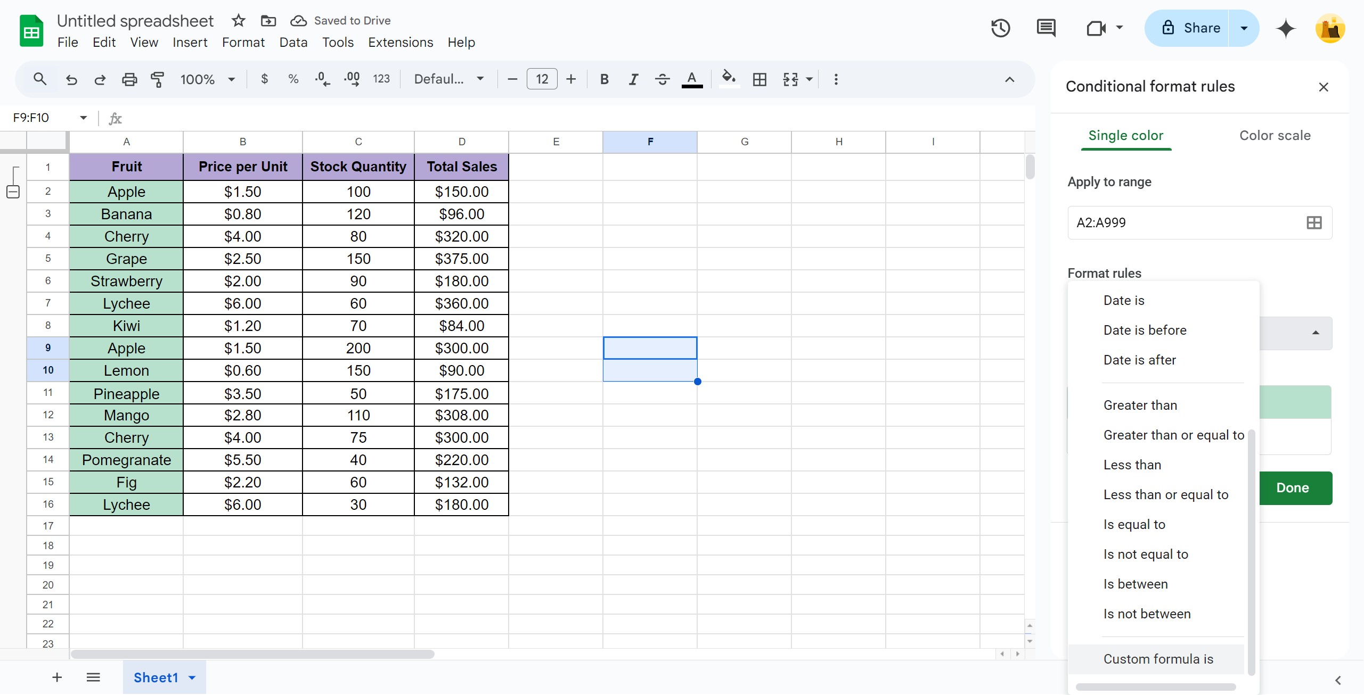
Task: Open the more toolbar options menu
Action: point(836,79)
